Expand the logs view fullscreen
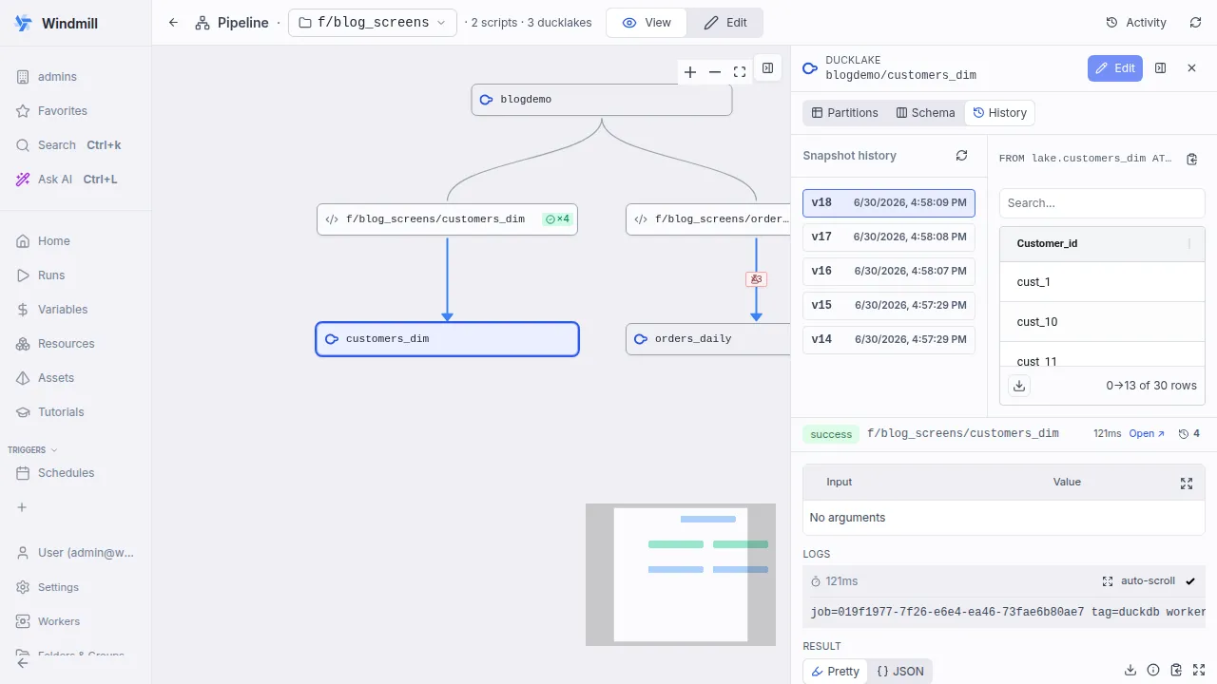Image resolution: width=1217 pixels, height=684 pixels. pyautogui.click(x=1108, y=581)
